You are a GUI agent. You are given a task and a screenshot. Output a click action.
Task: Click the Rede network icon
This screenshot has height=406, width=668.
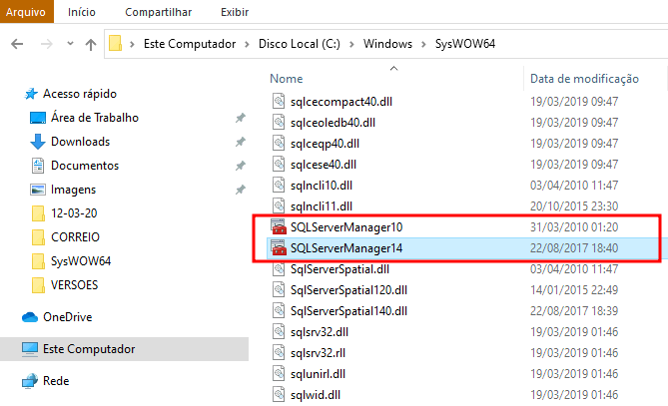30,381
